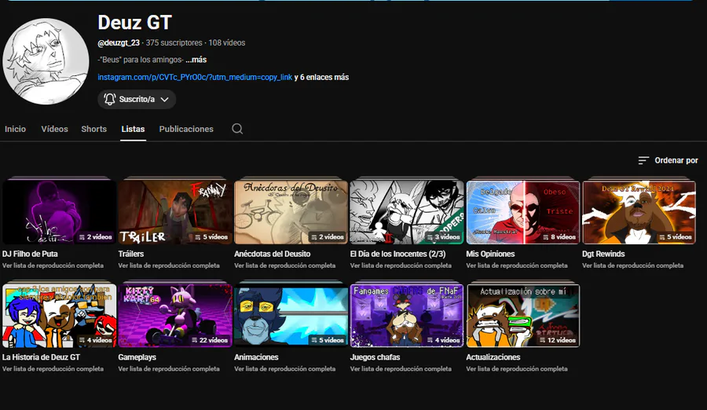
Task: Open the DJ Filho de Puta thumbnail
Action: coord(59,212)
